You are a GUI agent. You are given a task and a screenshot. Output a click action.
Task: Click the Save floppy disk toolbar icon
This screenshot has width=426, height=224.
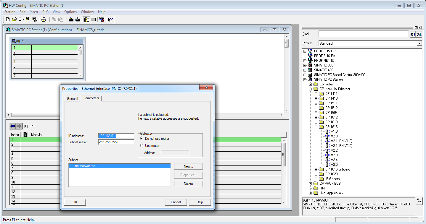tap(28, 20)
